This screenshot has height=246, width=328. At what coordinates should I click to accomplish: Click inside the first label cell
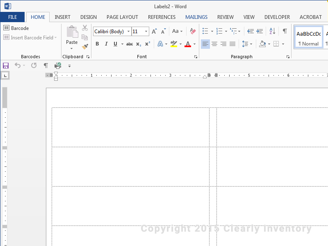(x=130, y=127)
